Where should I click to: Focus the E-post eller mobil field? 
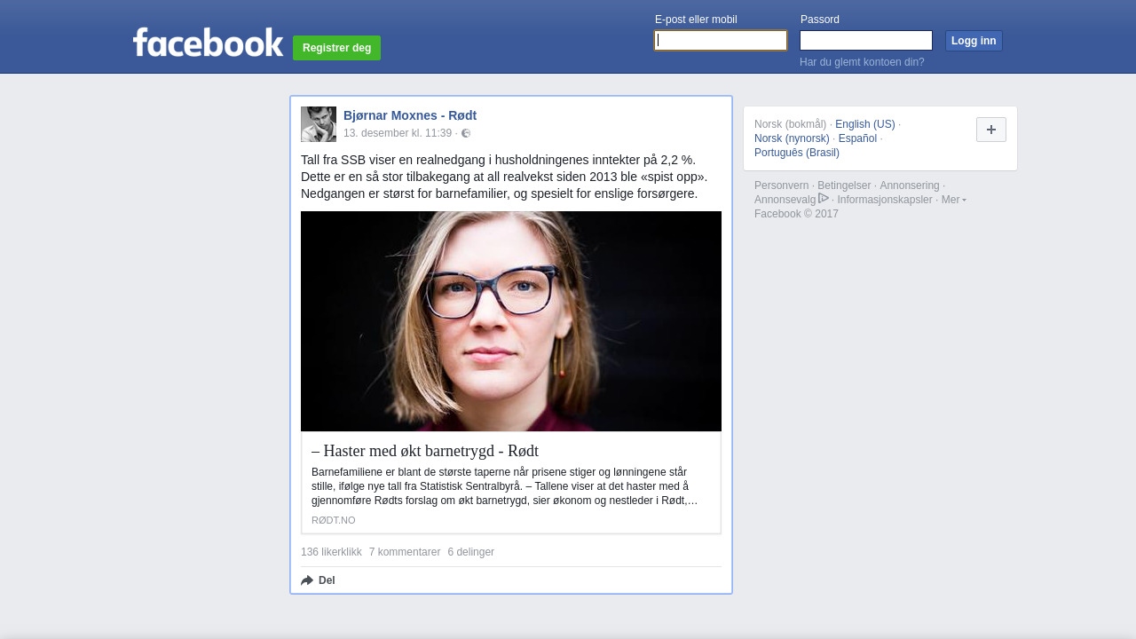(721, 41)
